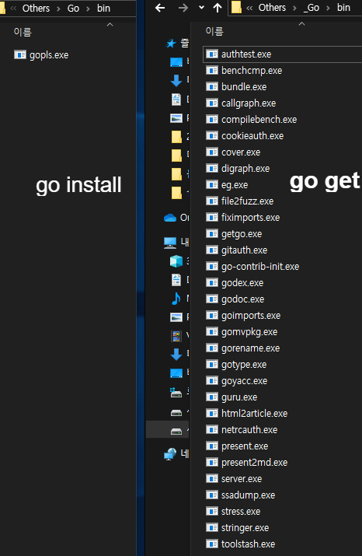Open the Go breadcrumb in left window
Image resolution: width=362 pixels, height=556 pixels.
pos(73,8)
